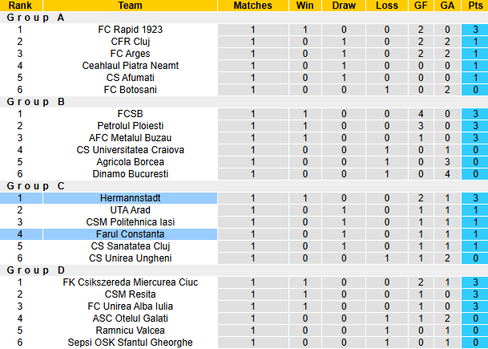Click the Team column header

click(130, 6)
